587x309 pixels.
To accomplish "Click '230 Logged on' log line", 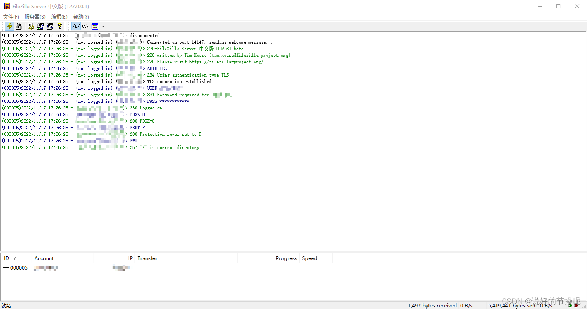I will tap(82, 108).
